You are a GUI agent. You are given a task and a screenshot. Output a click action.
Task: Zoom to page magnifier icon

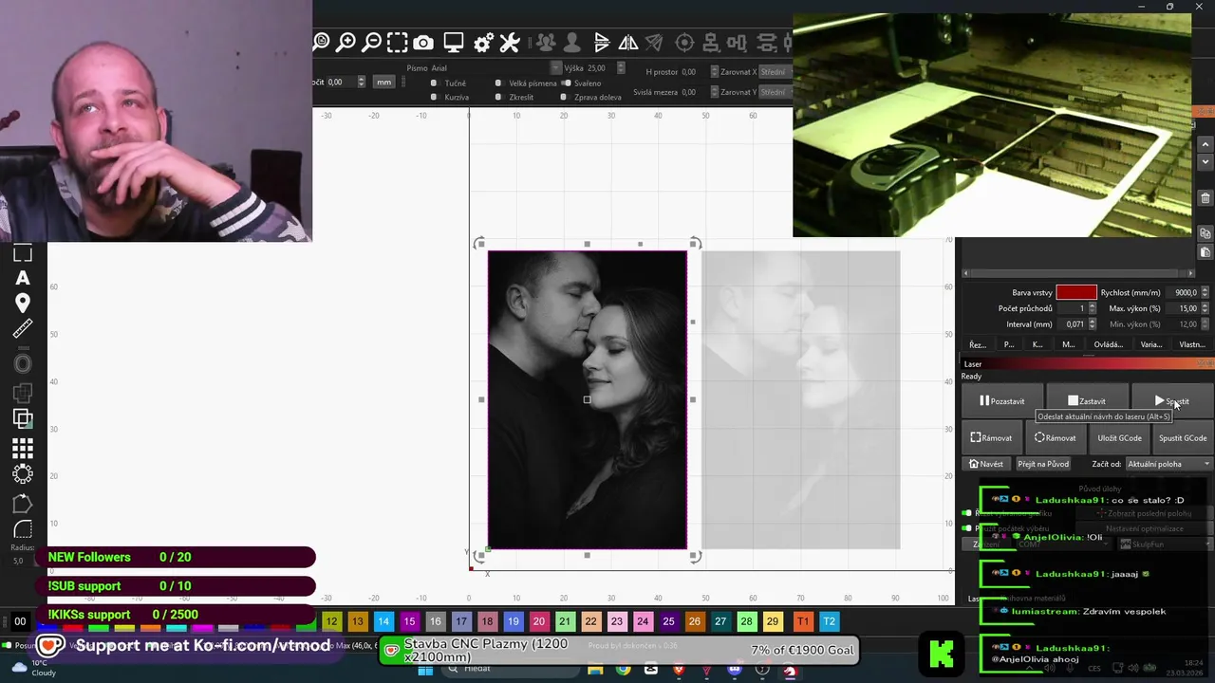click(321, 42)
